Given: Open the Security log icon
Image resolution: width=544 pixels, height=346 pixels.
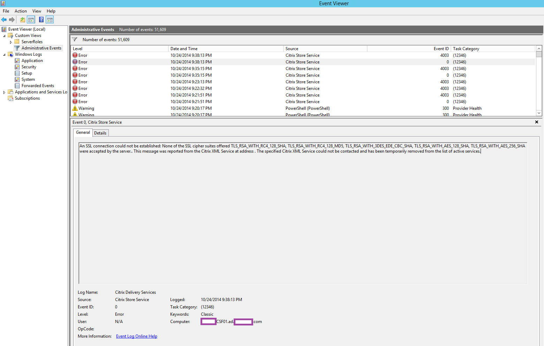Looking at the screenshot, I should tap(17, 67).
